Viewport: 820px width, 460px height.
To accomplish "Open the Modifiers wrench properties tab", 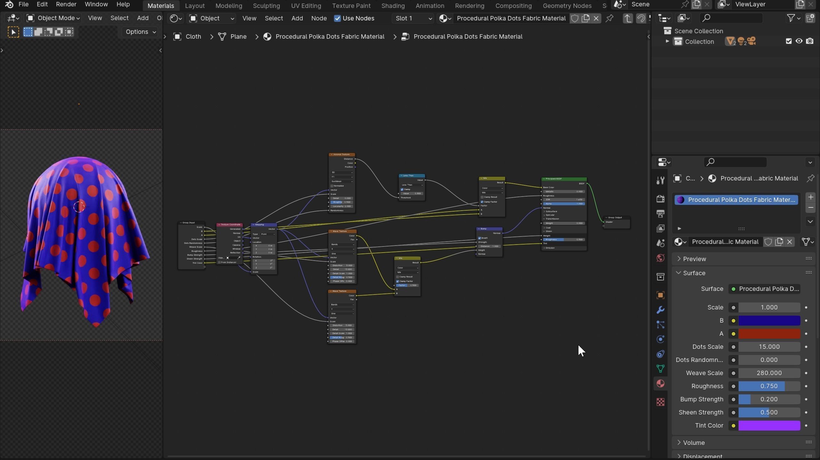I will (x=660, y=310).
